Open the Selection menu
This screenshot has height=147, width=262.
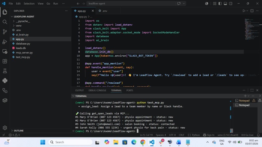[x=29, y=4]
